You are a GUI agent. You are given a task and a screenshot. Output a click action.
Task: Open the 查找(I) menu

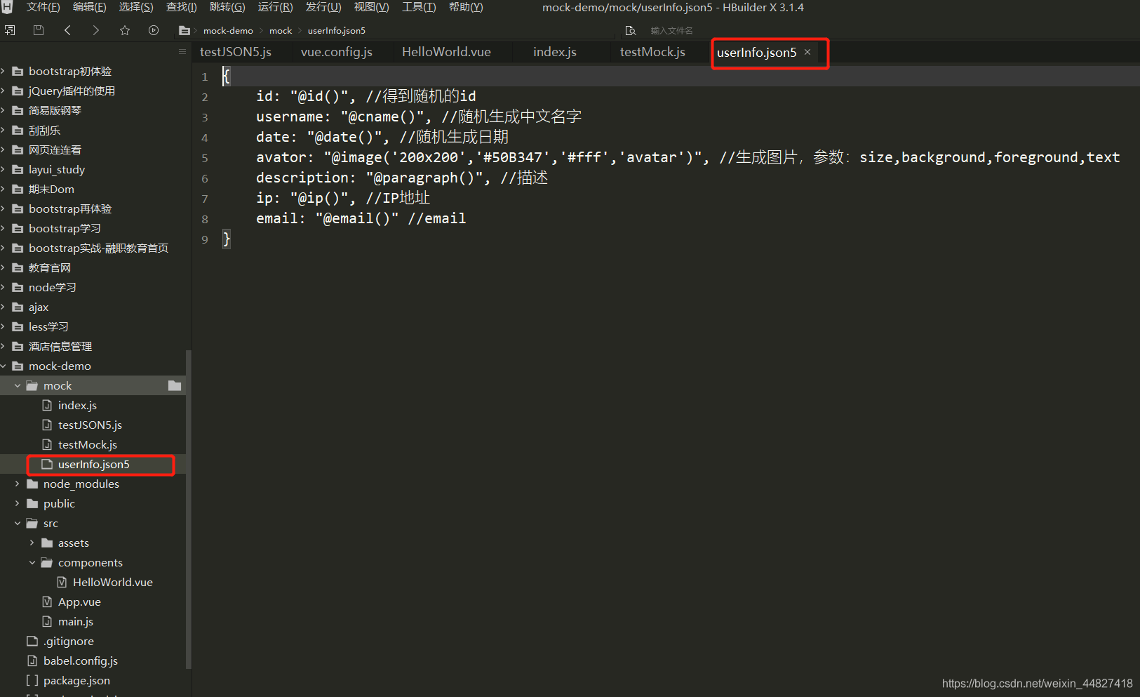[181, 7]
